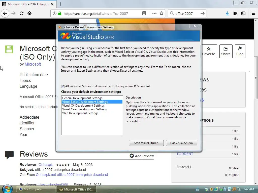Flag this item on archive.org
This screenshot has width=258, height=193.
point(240,51)
